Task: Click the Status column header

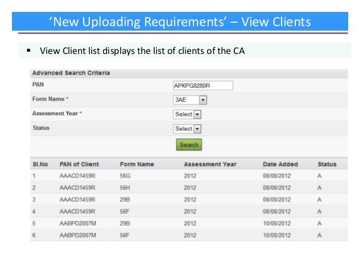Action: pyautogui.click(x=327, y=164)
